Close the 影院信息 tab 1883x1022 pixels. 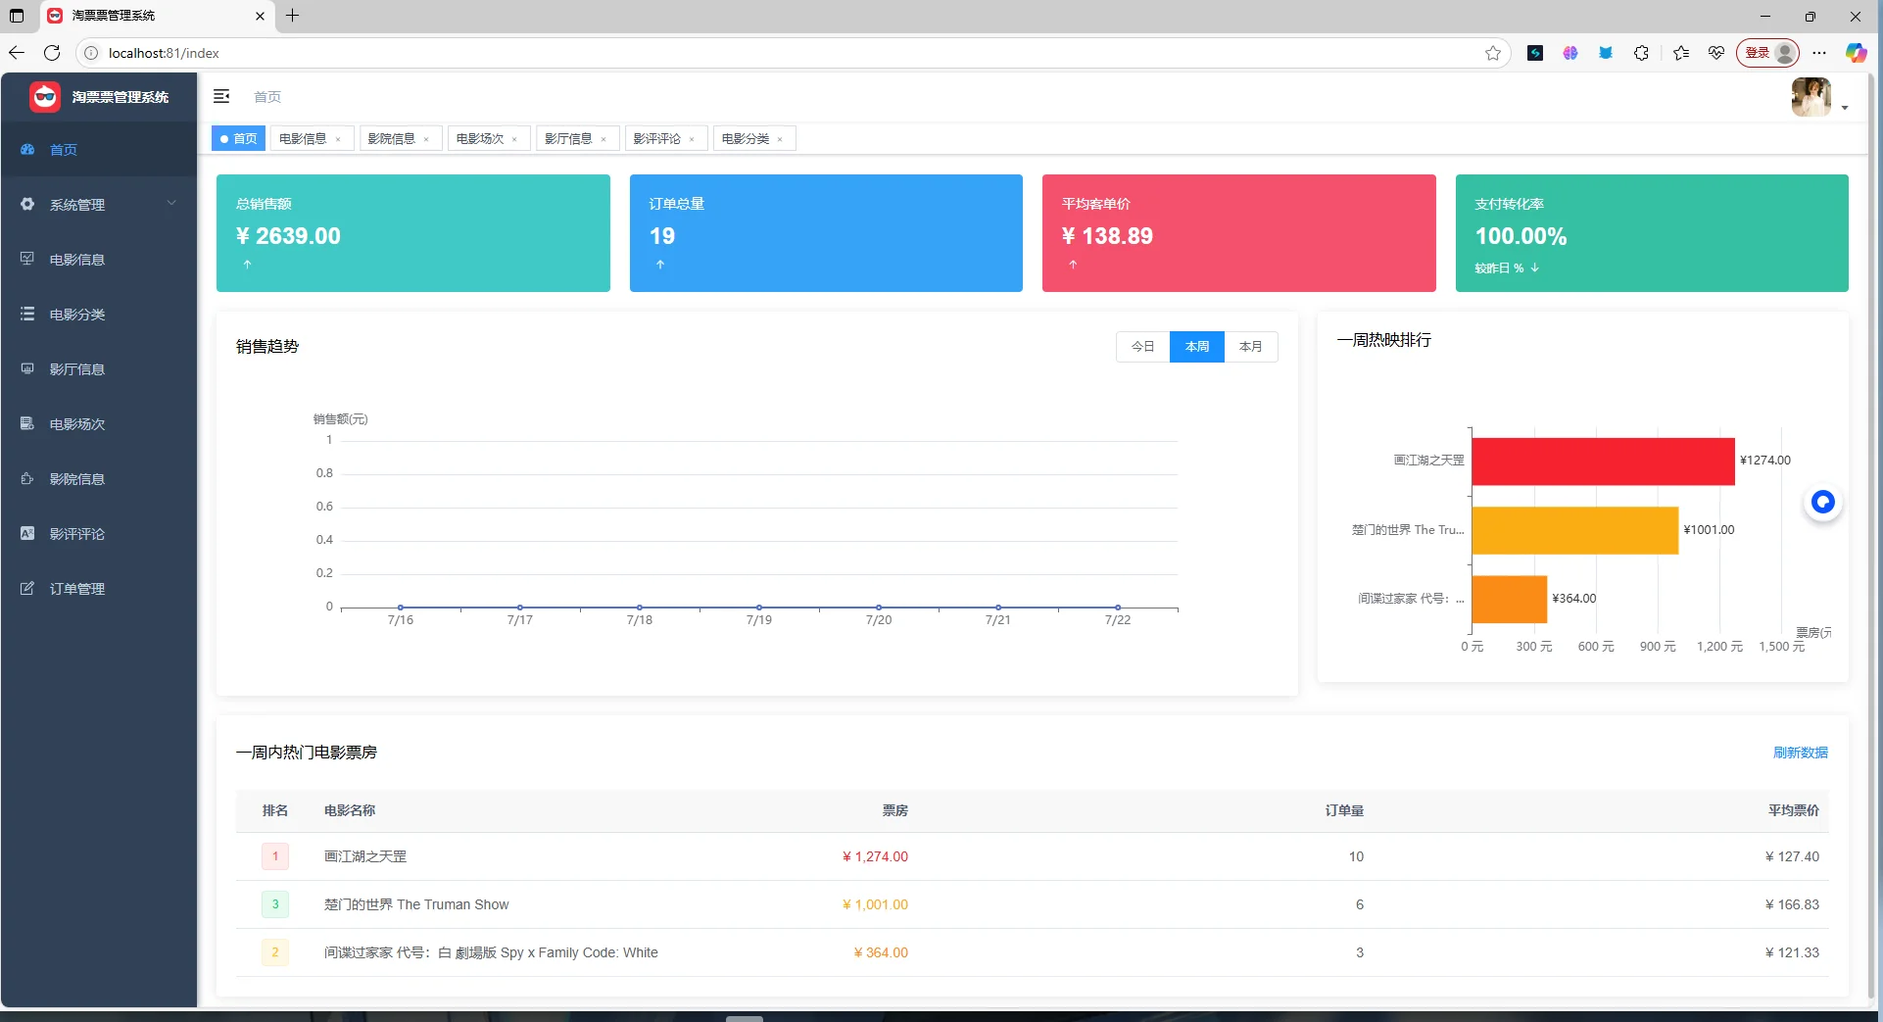coord(426,139)
